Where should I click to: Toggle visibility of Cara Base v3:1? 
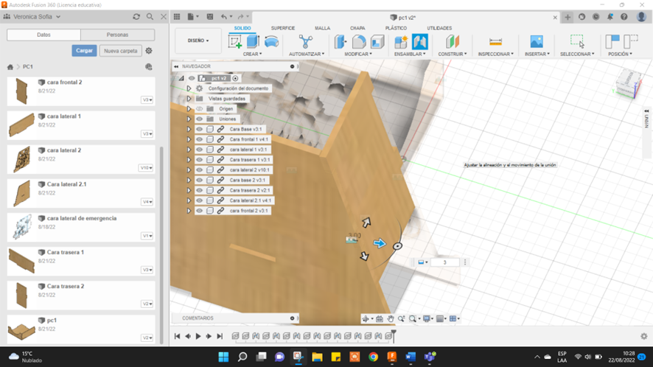pyautogui.click(x=200, y=129)
